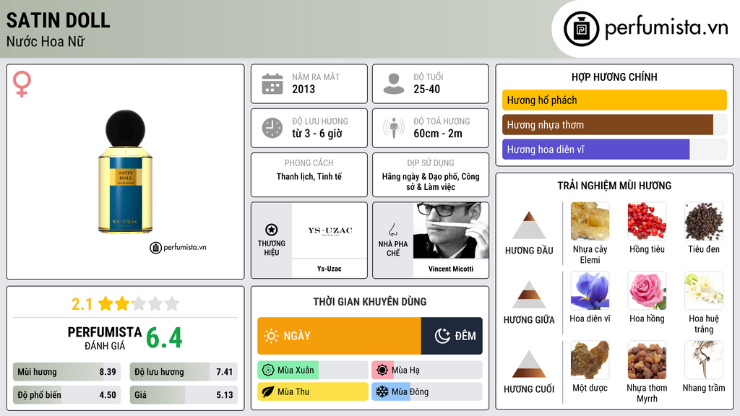
Task: Click the orange Ngày daytime bar
Action: click(340, 336)
